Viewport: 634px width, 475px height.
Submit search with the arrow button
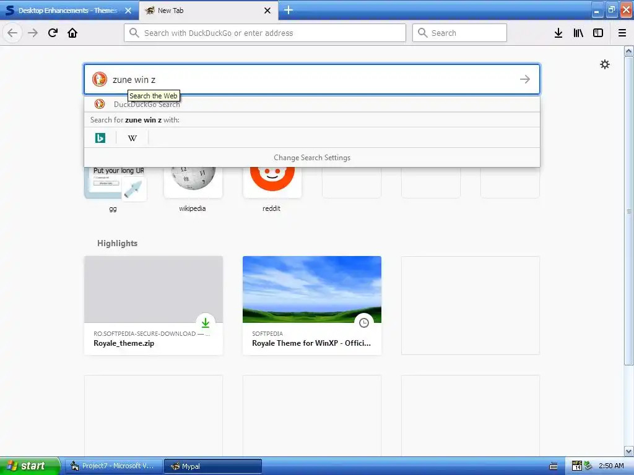[525, 79]
